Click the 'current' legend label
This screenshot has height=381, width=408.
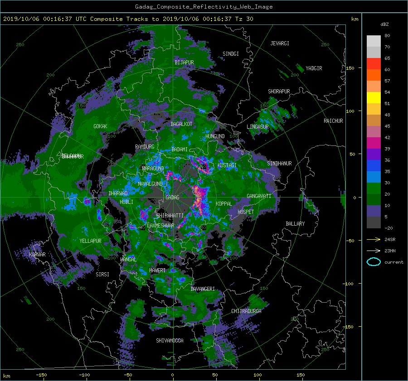click(x=393, y=262)
